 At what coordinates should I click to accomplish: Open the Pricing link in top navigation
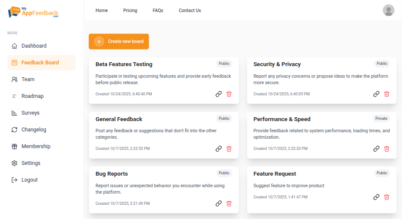click(x=130, y=10)
